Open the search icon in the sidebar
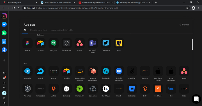Screen dimensions: 202x106 click(4, 78)
